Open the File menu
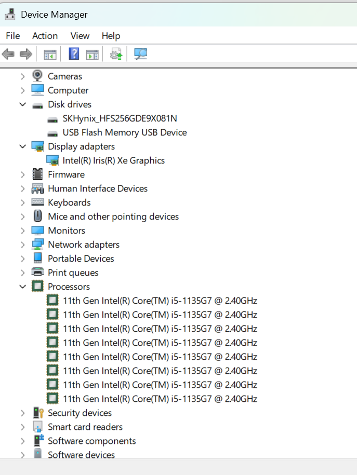Image resolution: width=357 pixels, height=475 pixels. point(13,36)
